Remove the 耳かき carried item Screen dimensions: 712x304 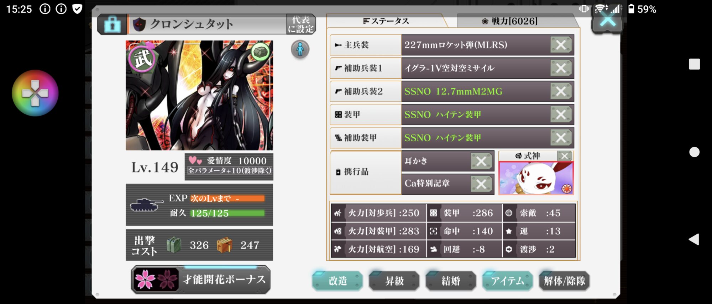[481, 161]
